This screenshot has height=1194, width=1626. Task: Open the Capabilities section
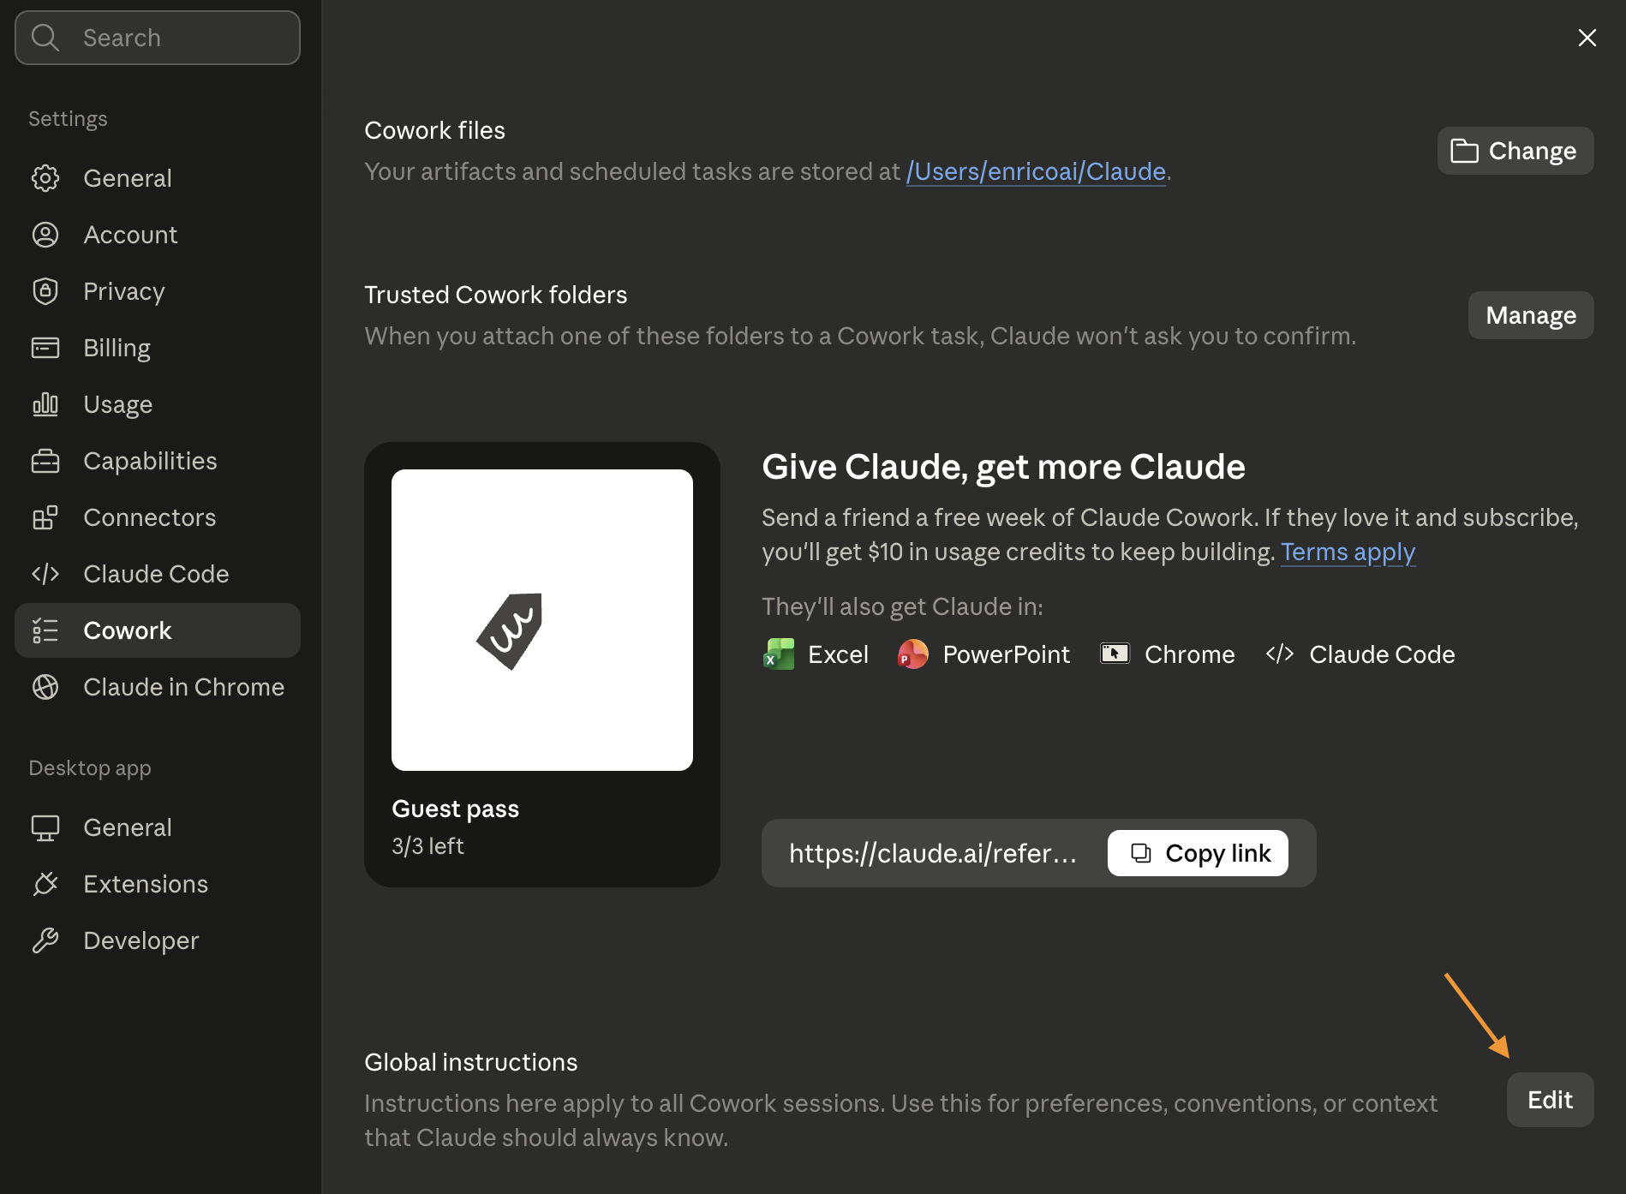pyautogui.click(x=158, y=461)
